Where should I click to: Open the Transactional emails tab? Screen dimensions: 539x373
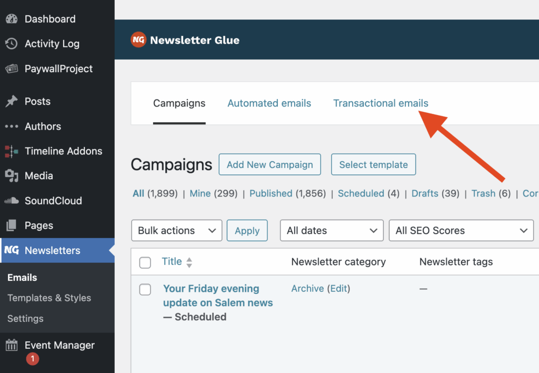[x=381, y=103]
